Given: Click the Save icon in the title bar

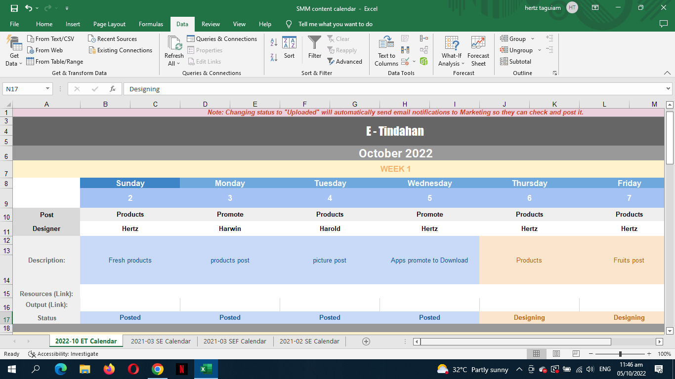Looking at the screenshot, I should (14, 8).
